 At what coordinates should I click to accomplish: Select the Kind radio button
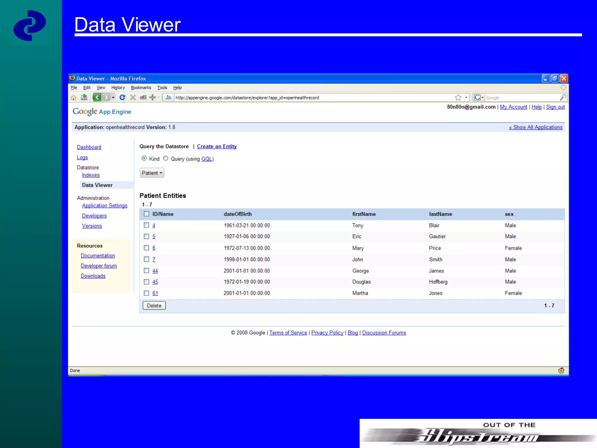(x=144, y=158)
